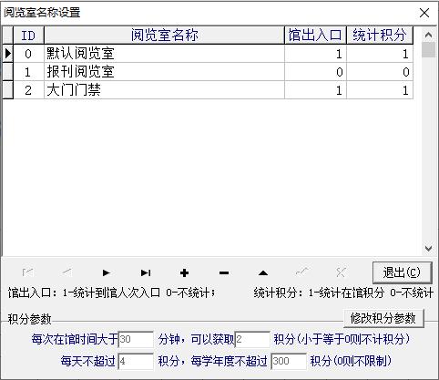Click the previous record navigator arrow
The height and width of the screenshot is (380, 439).
tap(66, 272)
